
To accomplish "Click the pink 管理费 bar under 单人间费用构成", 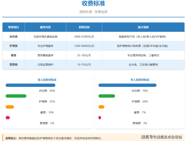I will click(x=100, y=118).
